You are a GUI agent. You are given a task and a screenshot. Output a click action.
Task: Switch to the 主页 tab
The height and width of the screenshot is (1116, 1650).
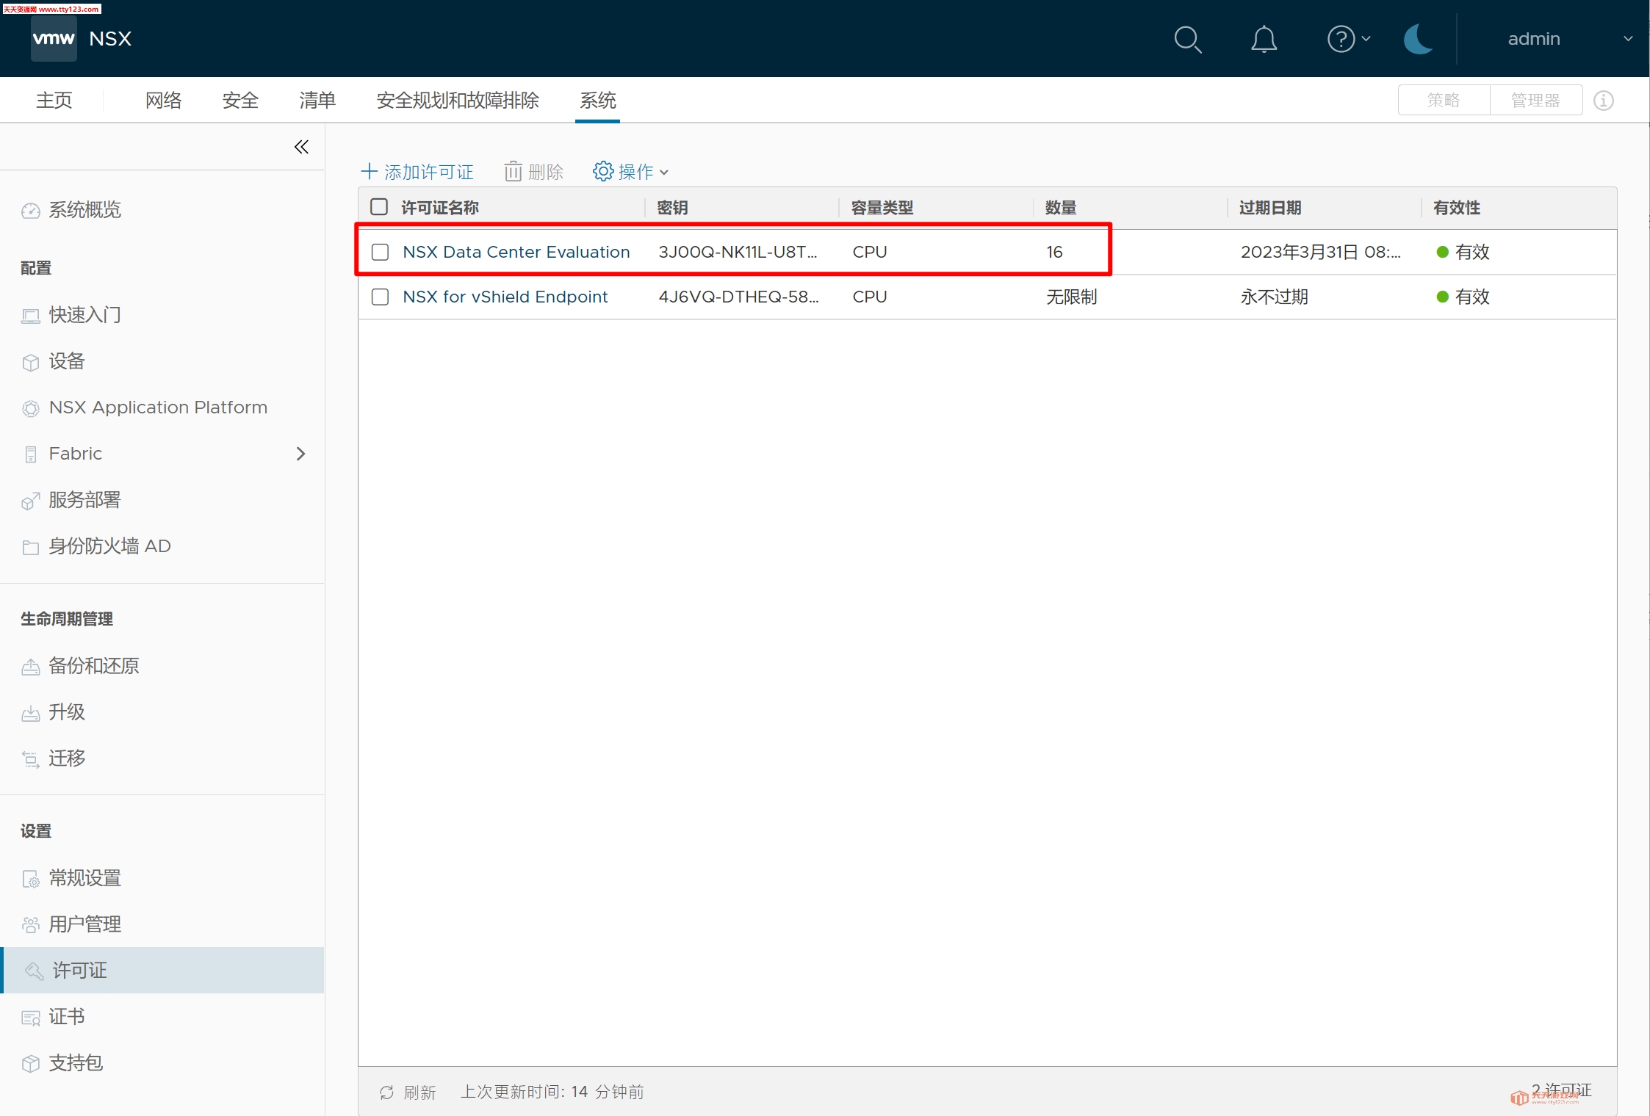(54, 100)
